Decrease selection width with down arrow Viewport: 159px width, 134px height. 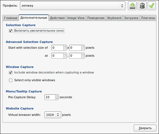[65, 49]
